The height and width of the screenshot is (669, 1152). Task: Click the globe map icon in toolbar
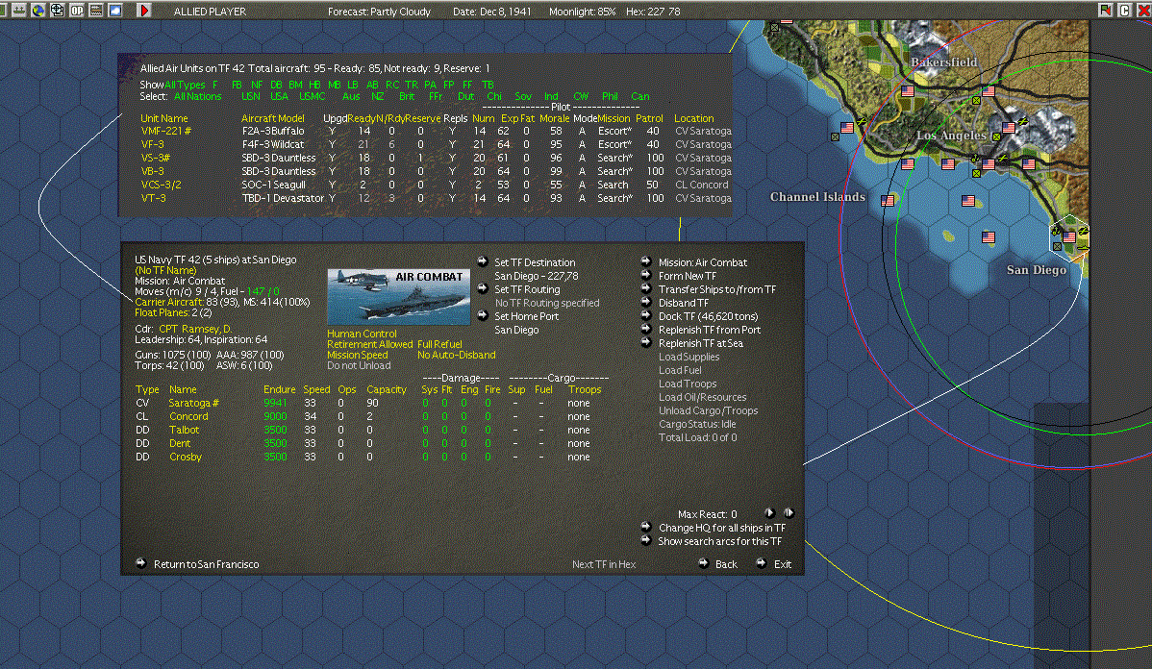tap(38, 11)
